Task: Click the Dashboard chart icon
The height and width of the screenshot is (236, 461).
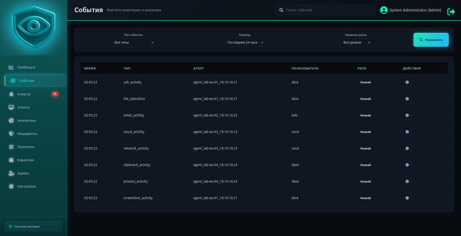Action: pyautogui.click(x=11, y=67)
